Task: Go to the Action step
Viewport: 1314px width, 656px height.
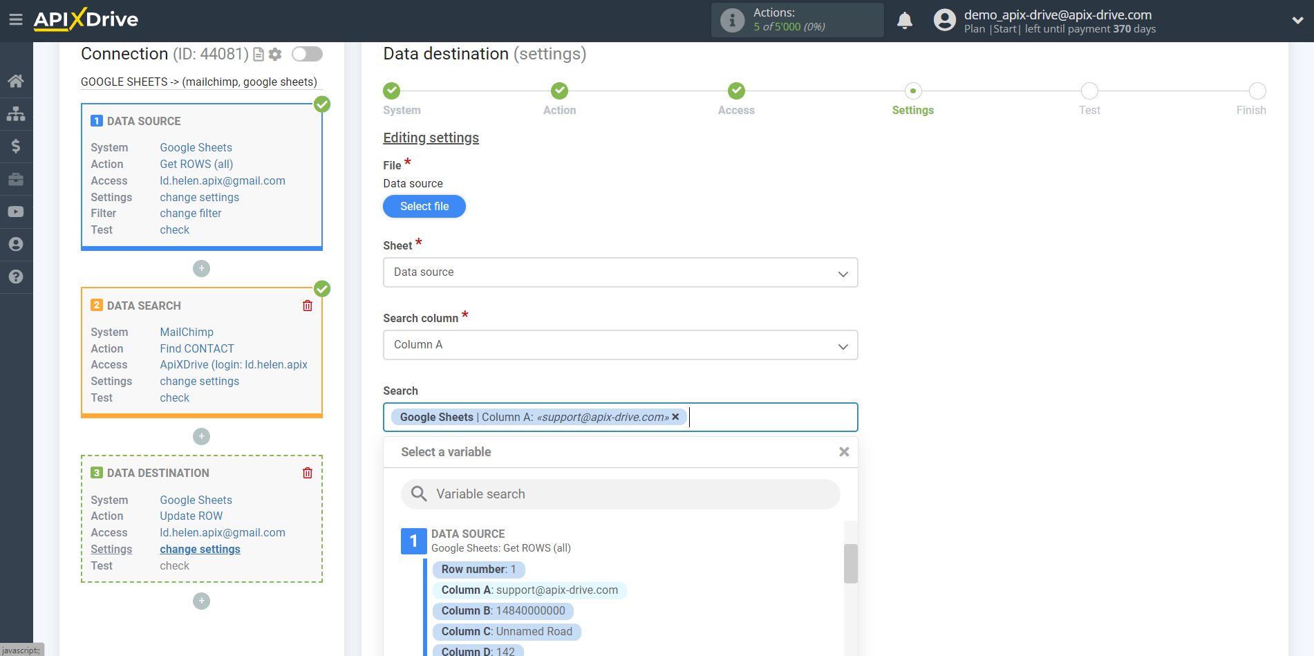Action: click(x=559, y=91)
